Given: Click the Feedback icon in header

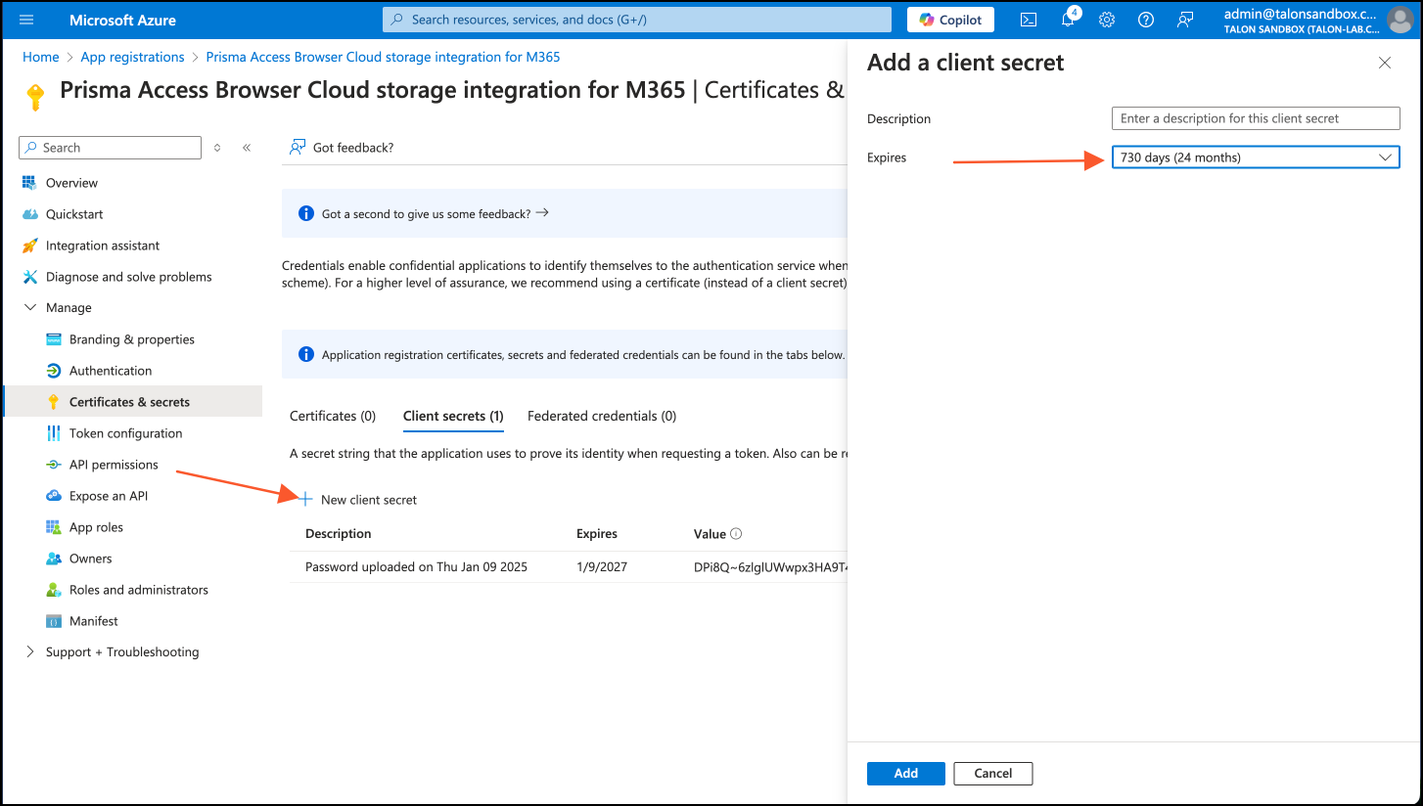Looking at the screenshot, I should pos(1185,20).
